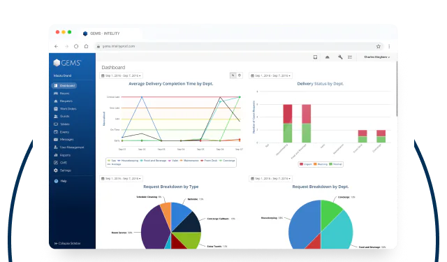Toggle the Maintenance legend entry

(x=189, y=161)
